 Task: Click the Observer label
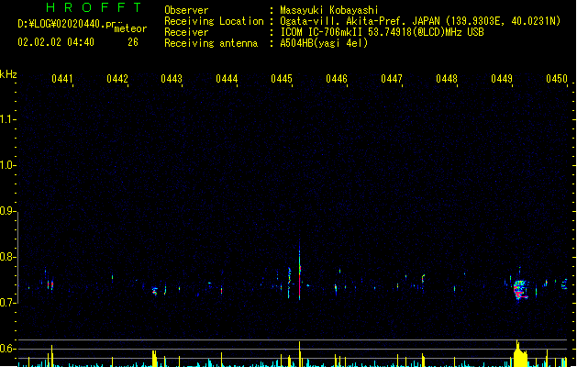(x=186, y=10)
